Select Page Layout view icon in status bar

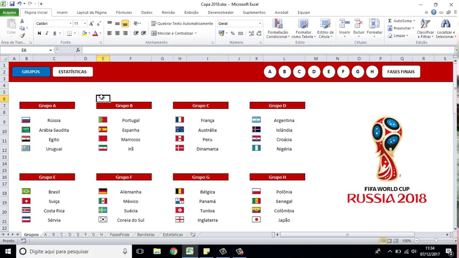(x=389, y=241)
